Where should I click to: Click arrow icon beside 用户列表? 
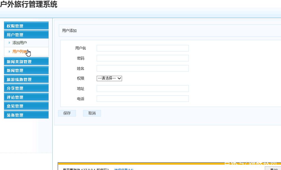(9, 51)
